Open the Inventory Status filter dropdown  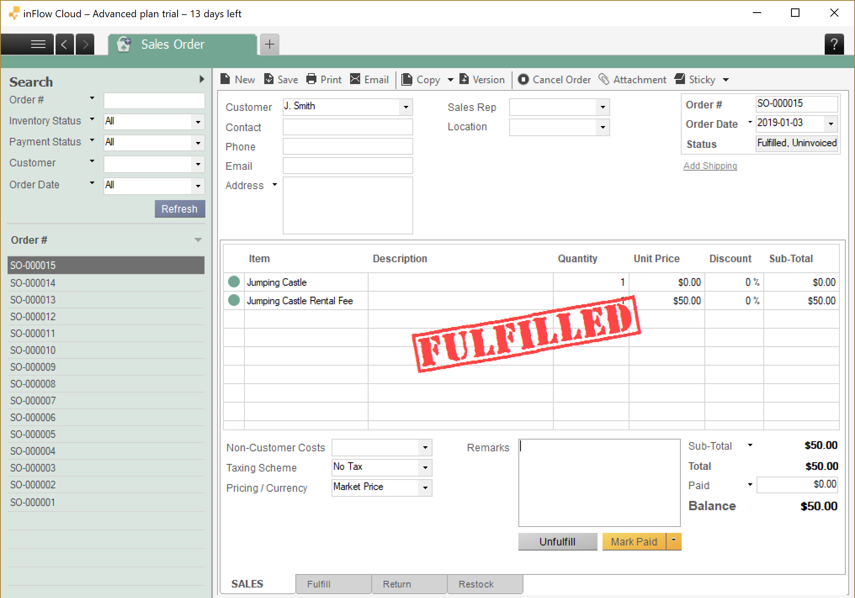[198, 122]
